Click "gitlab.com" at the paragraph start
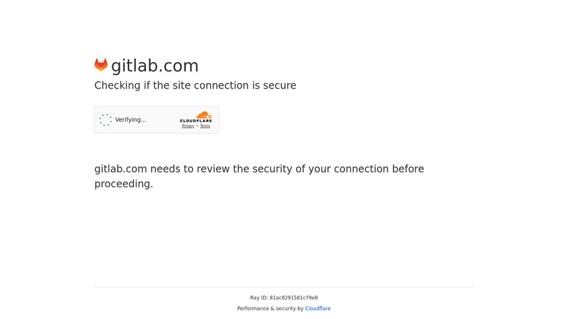Viewport: 568px width, 319px height. pos(120,169)
